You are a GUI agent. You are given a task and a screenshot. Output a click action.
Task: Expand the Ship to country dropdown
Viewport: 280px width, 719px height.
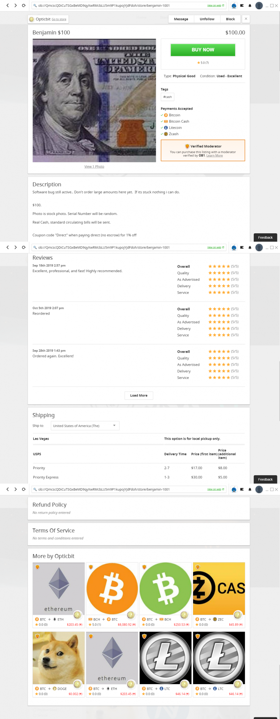85,426
